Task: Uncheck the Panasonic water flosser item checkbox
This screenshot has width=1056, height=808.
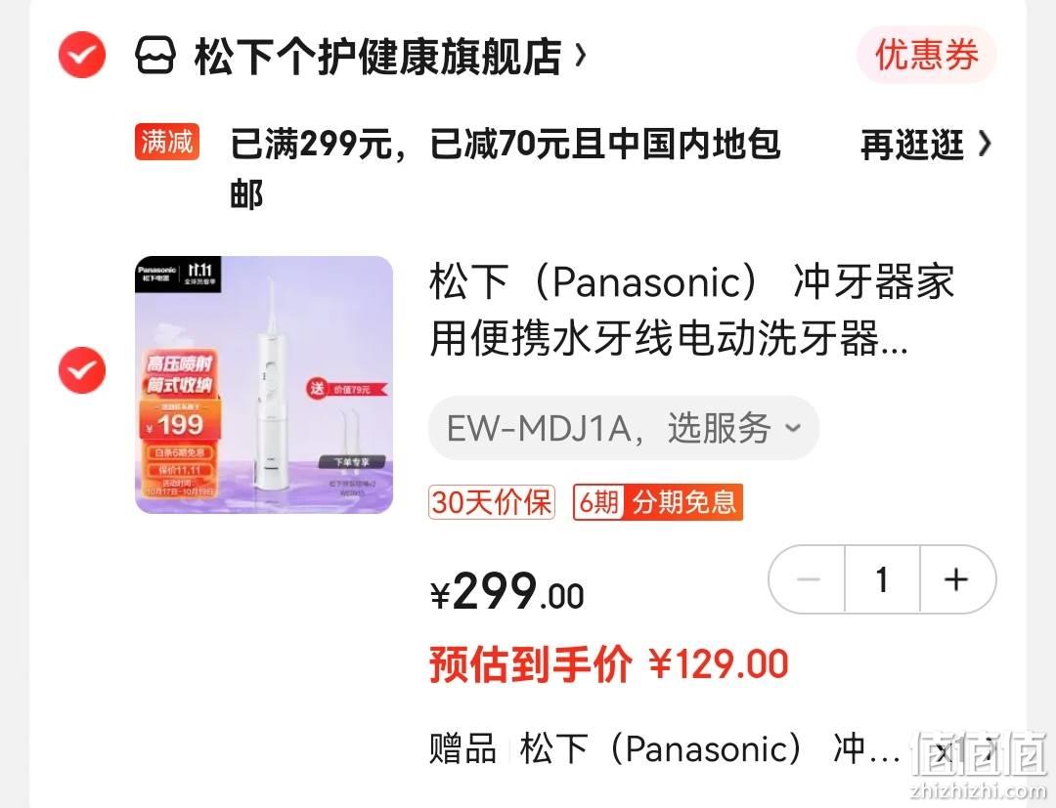Action: point(81,370)
